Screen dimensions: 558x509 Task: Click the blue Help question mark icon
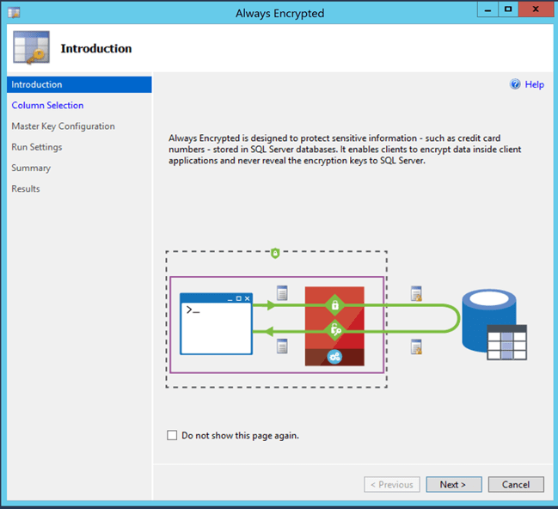(515, 84)
